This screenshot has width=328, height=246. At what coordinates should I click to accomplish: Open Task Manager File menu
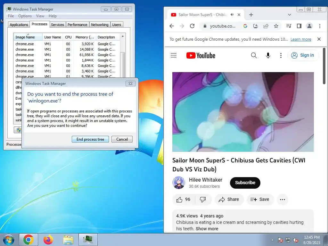pyautogui.click(x=11, y=16)
